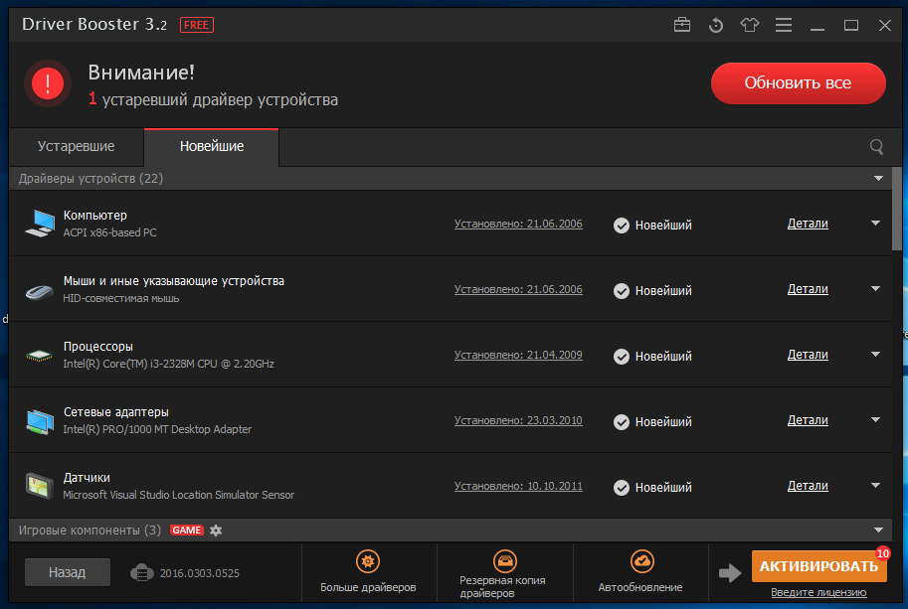Open Детали for Сетевые адаптеры

coord(808,420)
